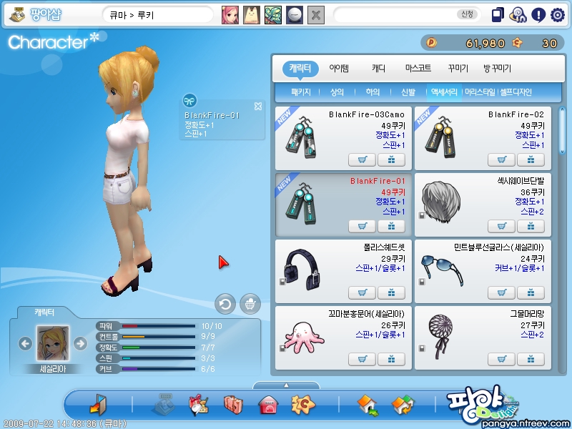Gift the BlankFire-02 earrings
This screenshot has height=429, width=572.
click(x=531, y=159)
